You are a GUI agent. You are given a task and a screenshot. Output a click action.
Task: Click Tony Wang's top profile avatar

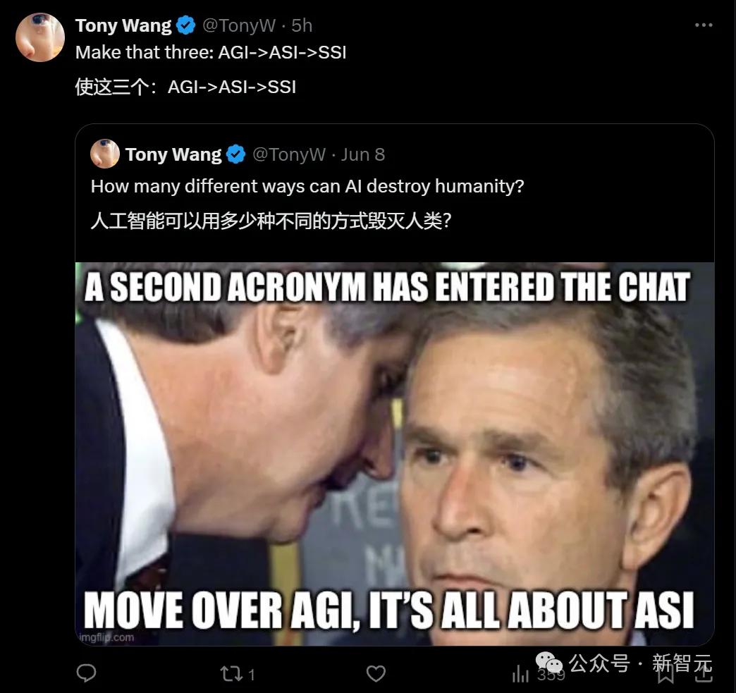[x=40, y=37]
